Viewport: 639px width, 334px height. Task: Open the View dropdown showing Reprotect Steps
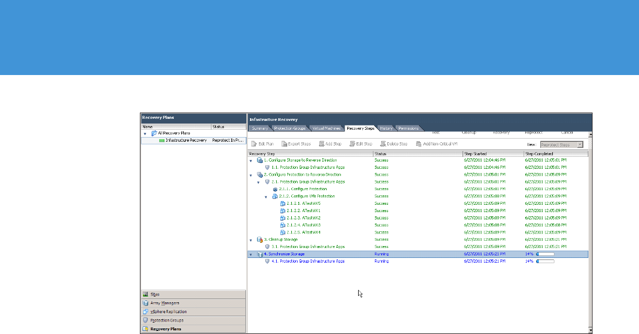[579, 144]
